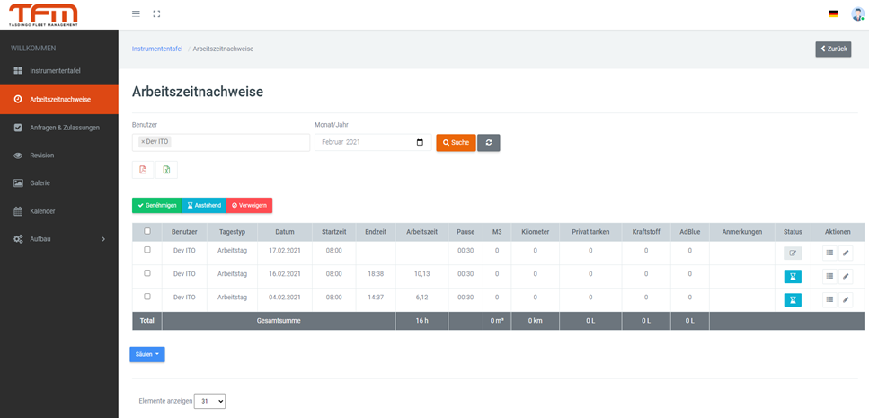The image size is (869, 418).
Task: Click the green Genehmigen button
Action: (157, 205)
